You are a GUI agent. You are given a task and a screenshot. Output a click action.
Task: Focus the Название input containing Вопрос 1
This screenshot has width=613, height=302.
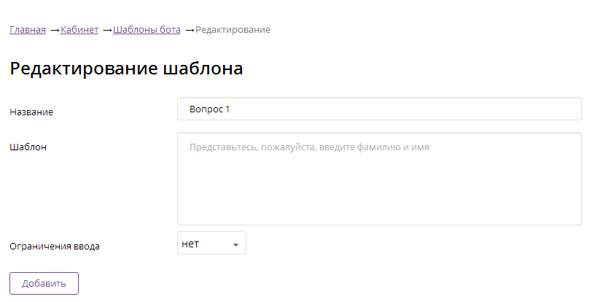point(379,109)
